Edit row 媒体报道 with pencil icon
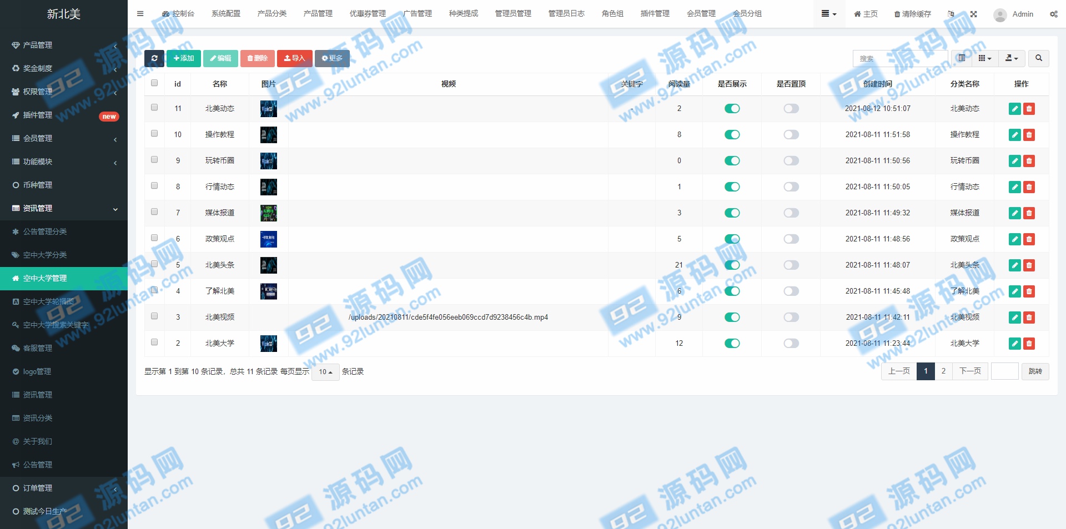Screen dimensions: 1066x529 [x=1015, y=213]
